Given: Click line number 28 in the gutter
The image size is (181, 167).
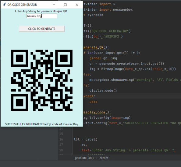Looking at the screenshot, I should (x=61, y=150).
